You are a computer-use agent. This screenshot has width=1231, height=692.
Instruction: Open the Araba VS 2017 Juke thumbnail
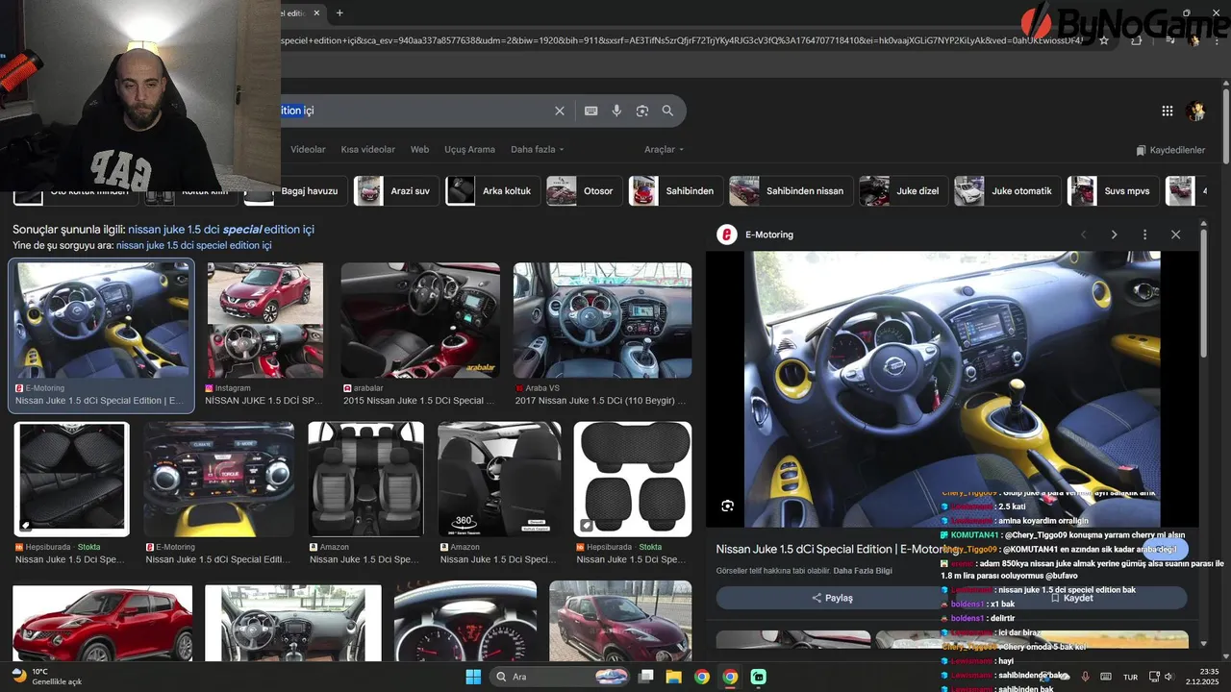pos(602,320)
